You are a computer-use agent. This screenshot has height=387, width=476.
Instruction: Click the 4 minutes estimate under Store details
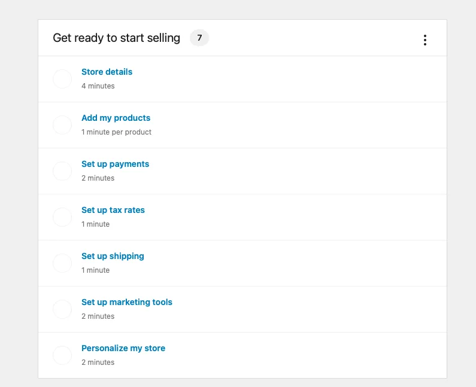(x=98, y=86)
